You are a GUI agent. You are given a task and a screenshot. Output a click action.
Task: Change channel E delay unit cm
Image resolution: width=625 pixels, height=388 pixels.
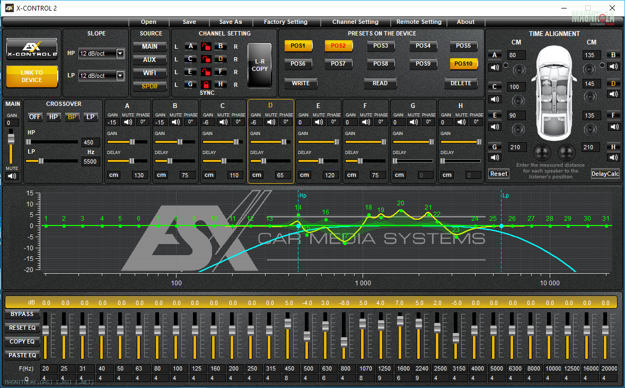click(x=304, y=175)
